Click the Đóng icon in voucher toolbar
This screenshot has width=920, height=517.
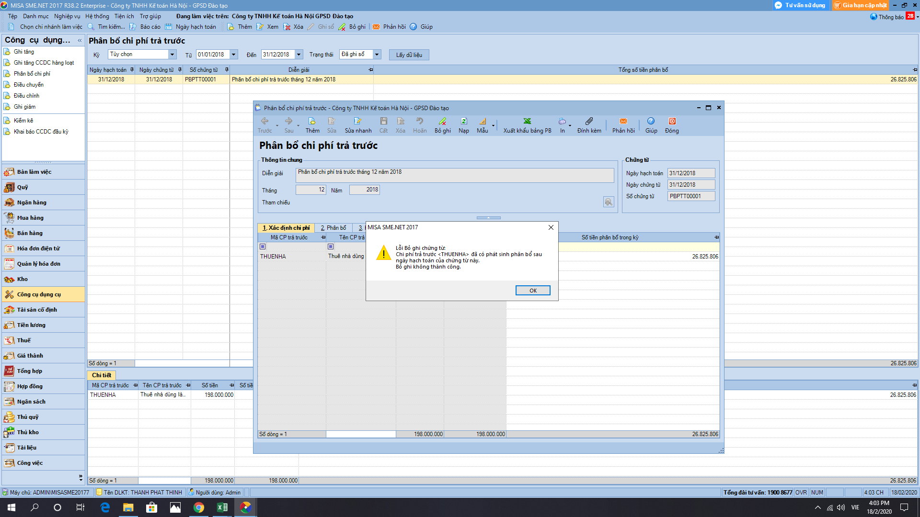tap(672, 121)
